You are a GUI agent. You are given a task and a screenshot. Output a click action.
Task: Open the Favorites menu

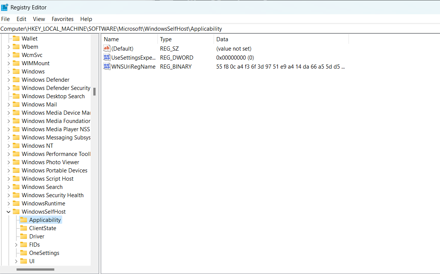[63, 19]
